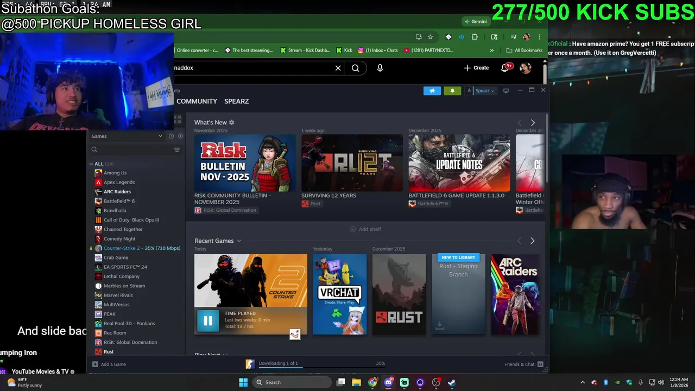The height and width of the screenshot is (391, 695).
Task: Open YouTube account avatar menu
Action: 525,68
